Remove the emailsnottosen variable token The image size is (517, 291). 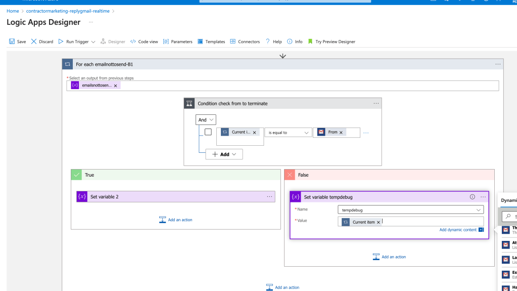point(115,86)
